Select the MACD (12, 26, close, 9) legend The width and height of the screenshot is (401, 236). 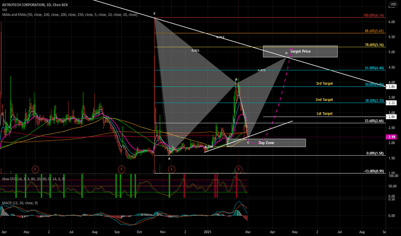tap(20, 203)
